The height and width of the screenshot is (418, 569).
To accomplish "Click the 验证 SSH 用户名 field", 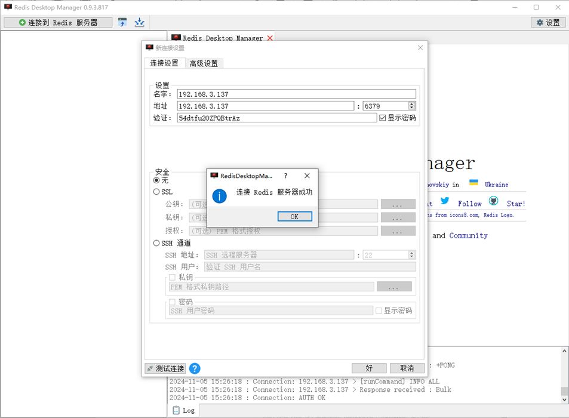I will (x=310, y=267).
